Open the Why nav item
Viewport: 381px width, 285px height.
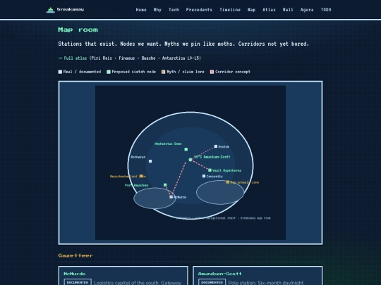click(157, 10)
